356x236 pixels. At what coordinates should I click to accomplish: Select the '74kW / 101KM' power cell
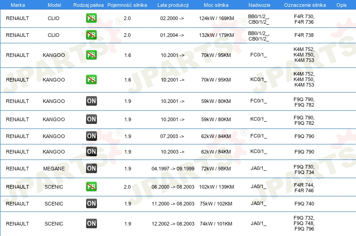coord(216,224)
